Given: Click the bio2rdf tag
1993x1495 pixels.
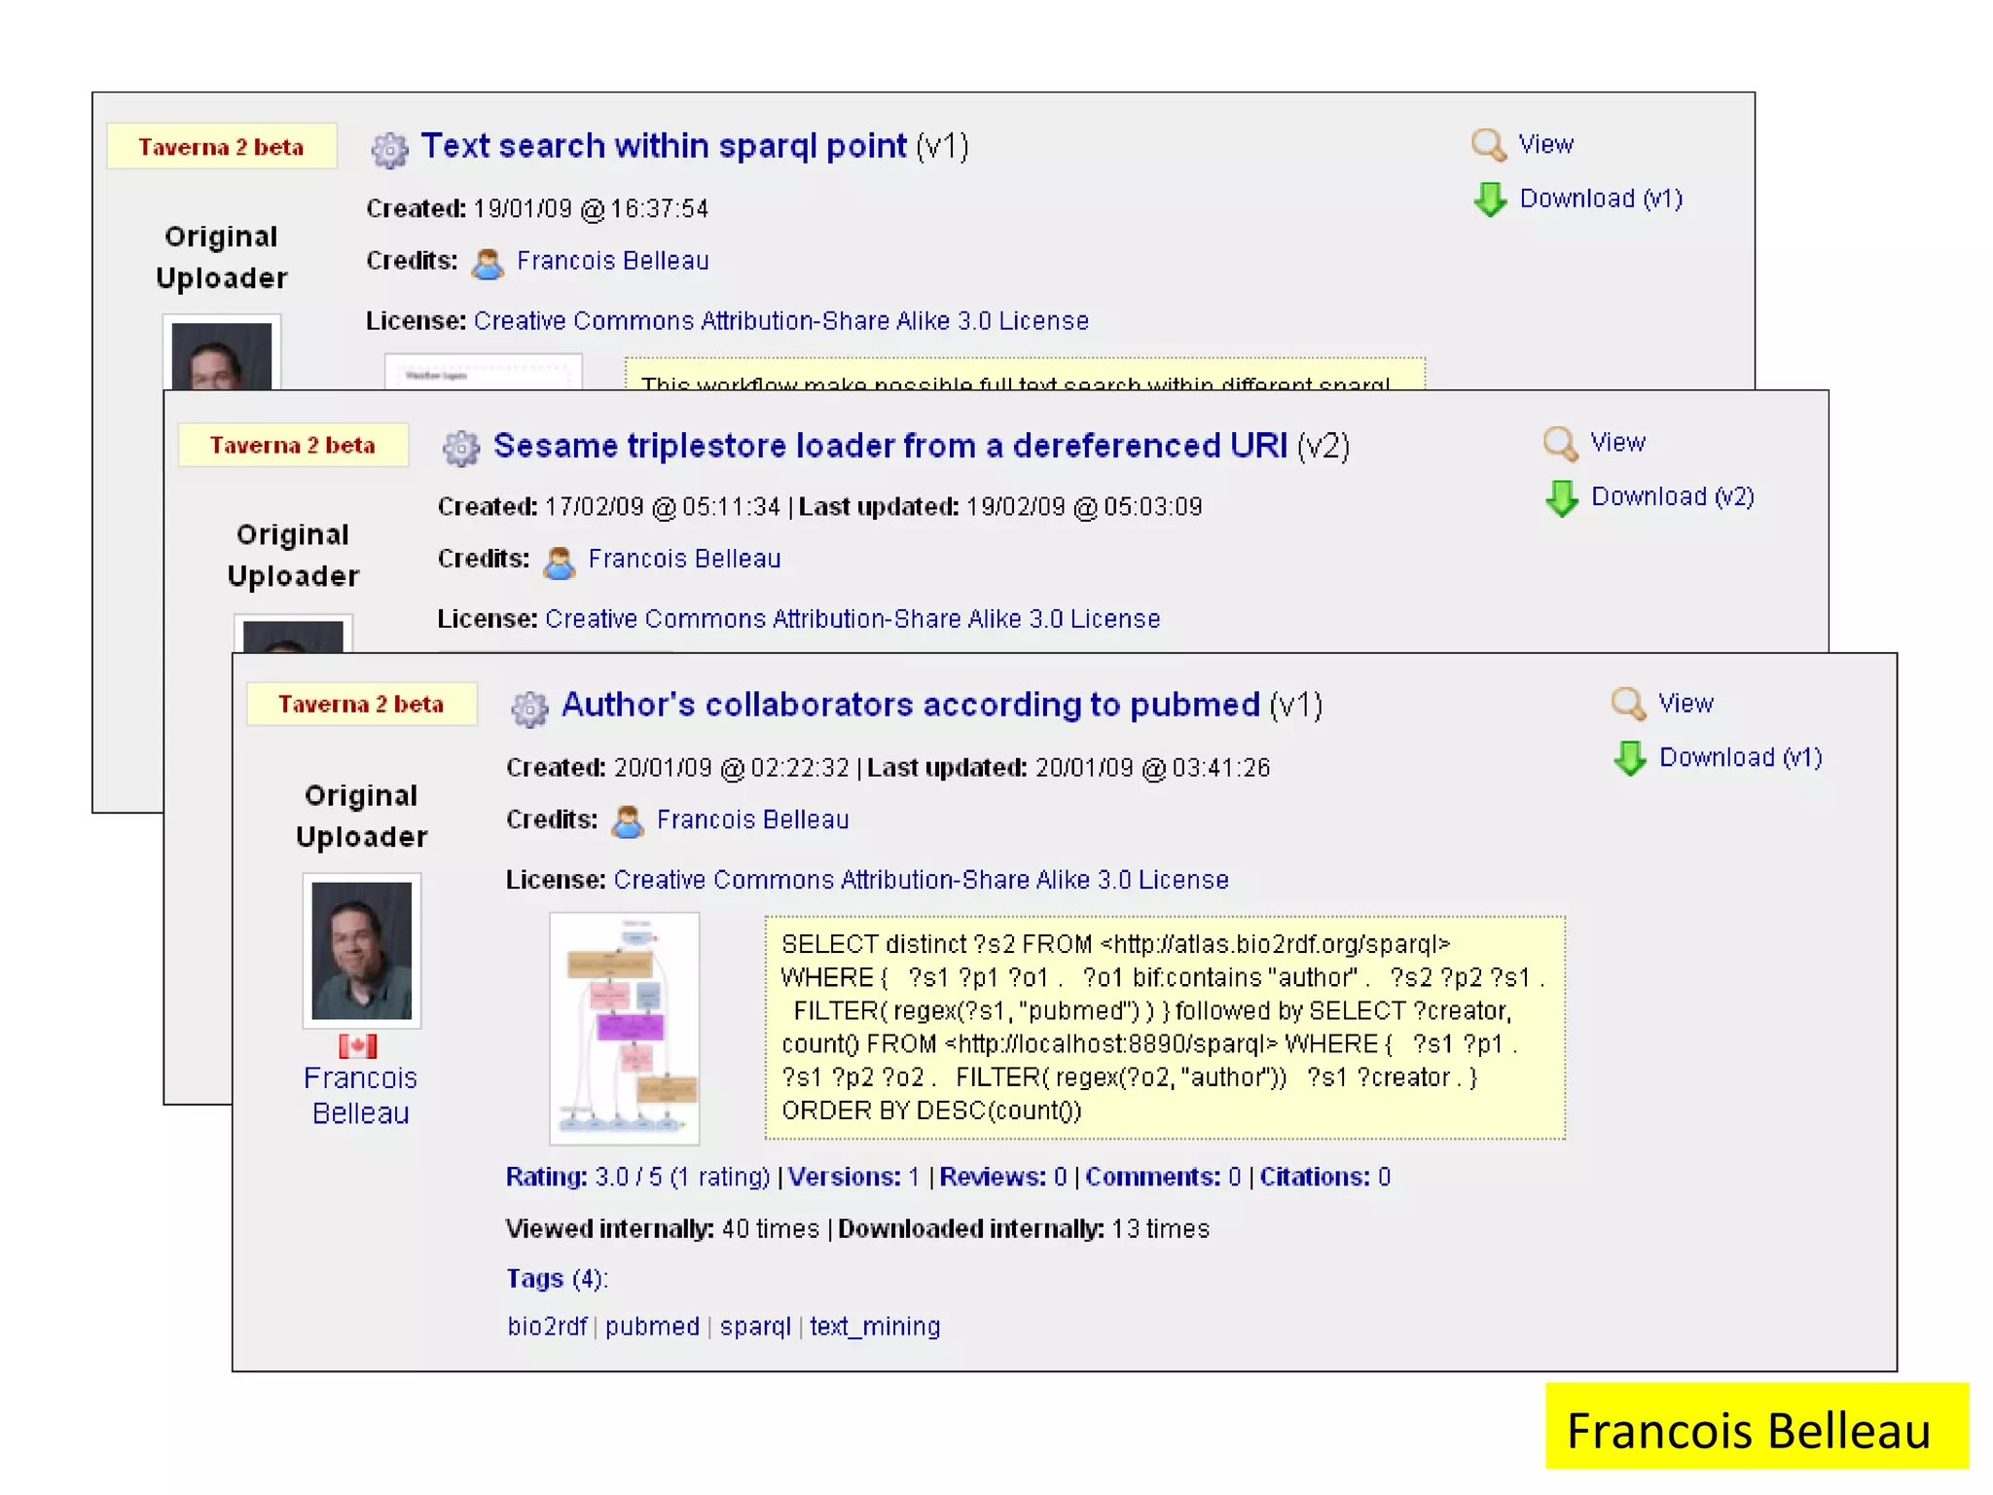Looking at the screenshot, I should click(547, 1327).
